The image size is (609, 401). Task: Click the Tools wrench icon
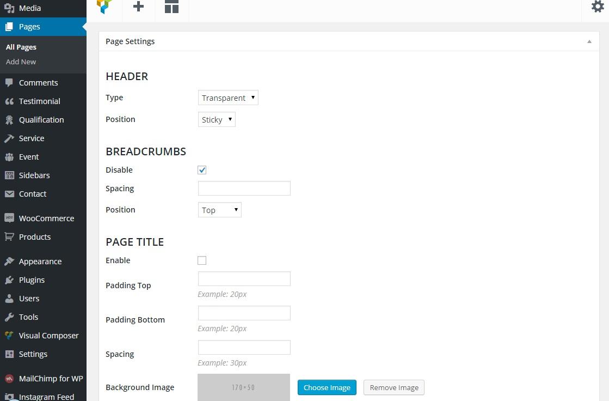click(9, 317)
